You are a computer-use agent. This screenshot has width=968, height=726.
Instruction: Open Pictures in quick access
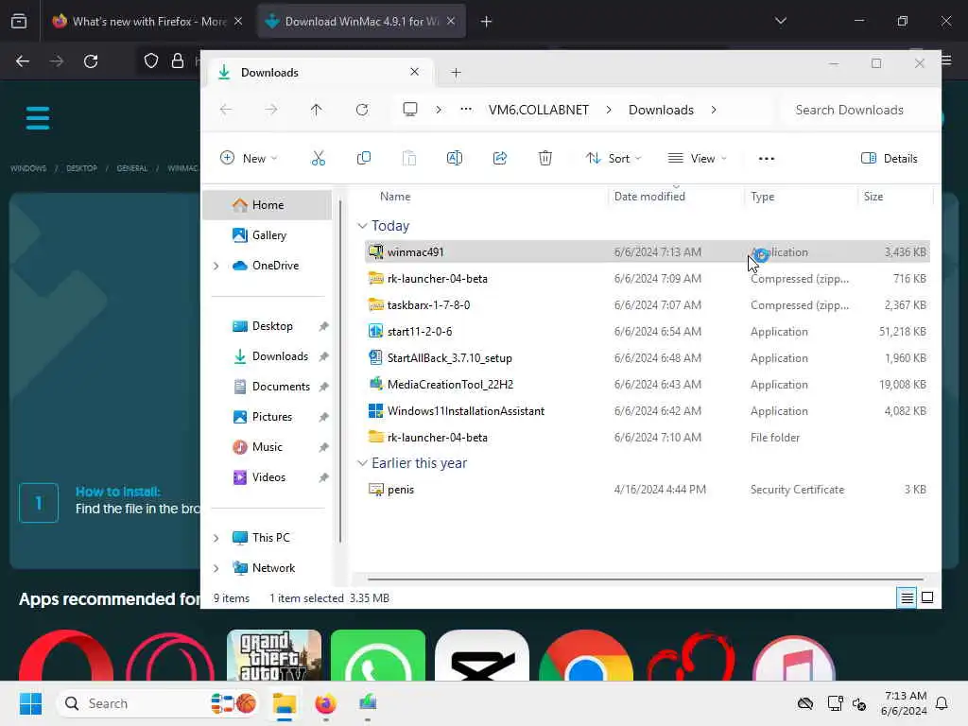(x=272, y=417)
